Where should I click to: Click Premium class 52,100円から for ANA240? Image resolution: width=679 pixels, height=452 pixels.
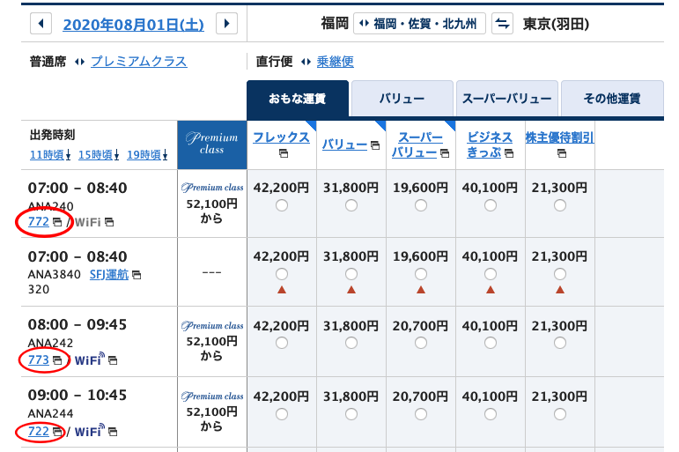click(x=211, y=203)
